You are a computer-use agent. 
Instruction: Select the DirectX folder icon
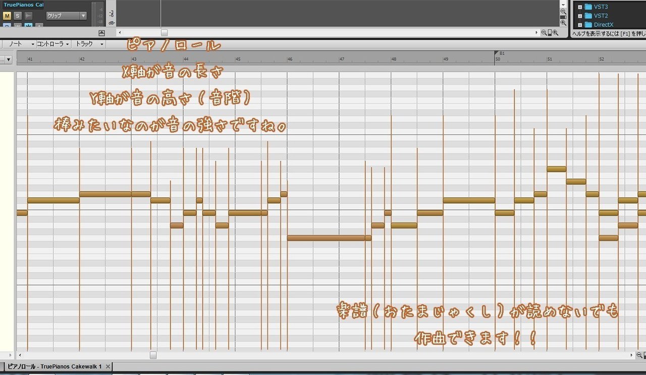tap(588, 25)
